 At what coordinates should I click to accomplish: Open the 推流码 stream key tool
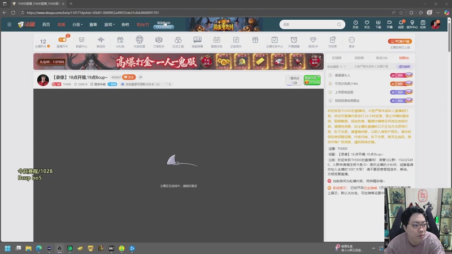101,42
